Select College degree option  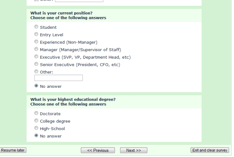pos(36,121)
